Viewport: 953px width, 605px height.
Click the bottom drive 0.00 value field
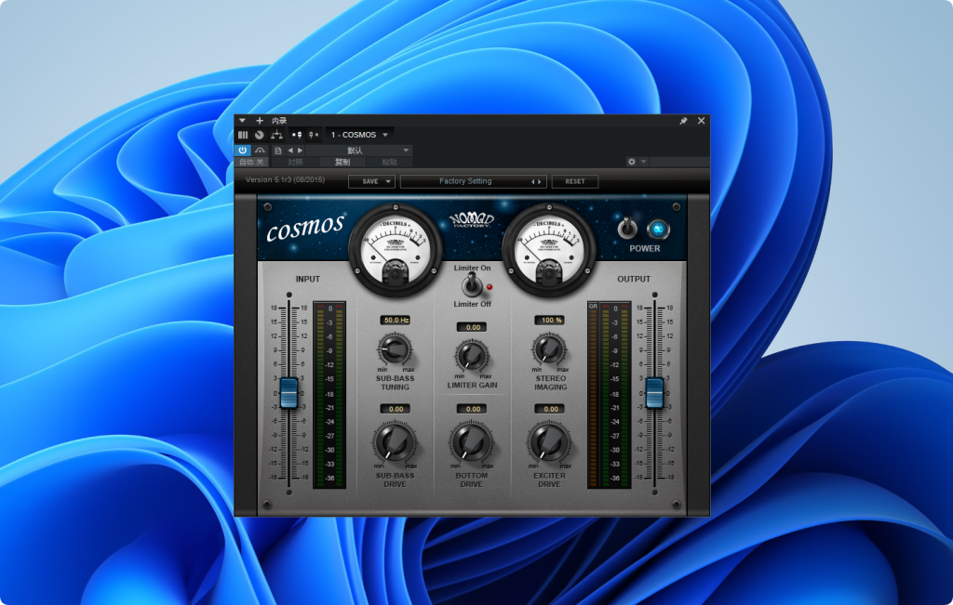coord(472,409)
